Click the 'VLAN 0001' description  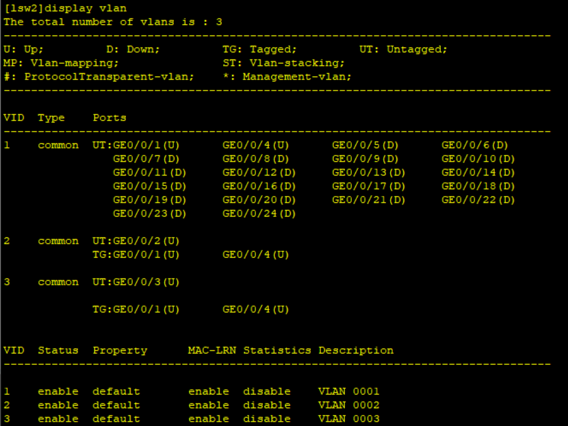[348, 392]
